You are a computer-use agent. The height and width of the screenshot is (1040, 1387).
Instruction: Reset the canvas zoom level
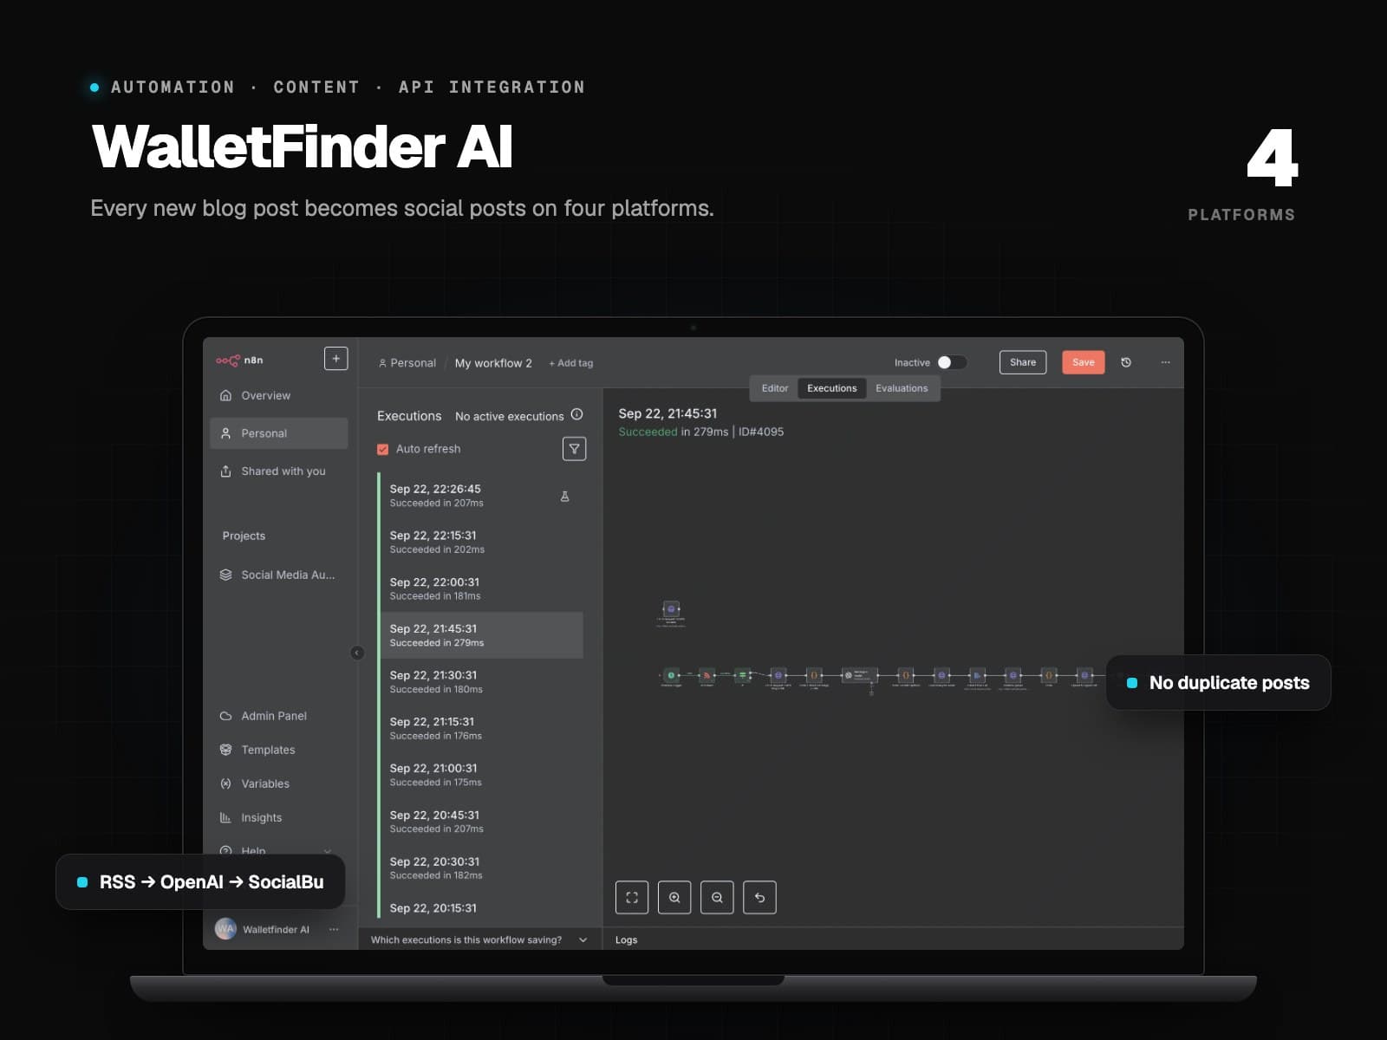(759, 897)
